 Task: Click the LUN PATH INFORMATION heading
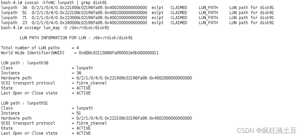point(76,38)
